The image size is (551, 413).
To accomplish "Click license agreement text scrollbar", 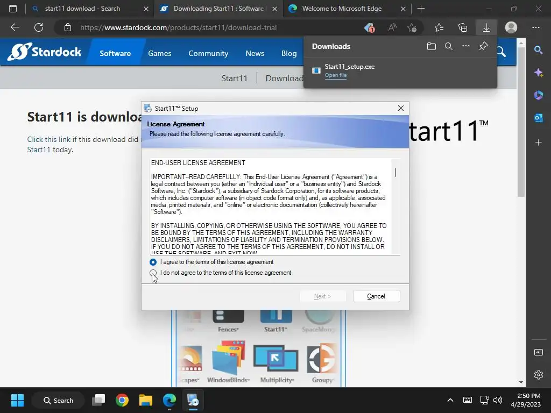I will tap(395, 172).
